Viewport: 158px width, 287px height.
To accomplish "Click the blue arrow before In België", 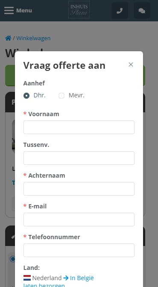I will (x=66, y=278).
